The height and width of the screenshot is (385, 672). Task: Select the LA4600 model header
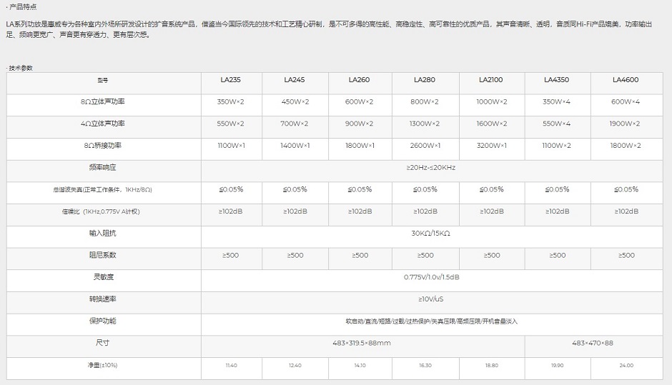(626, 80)
